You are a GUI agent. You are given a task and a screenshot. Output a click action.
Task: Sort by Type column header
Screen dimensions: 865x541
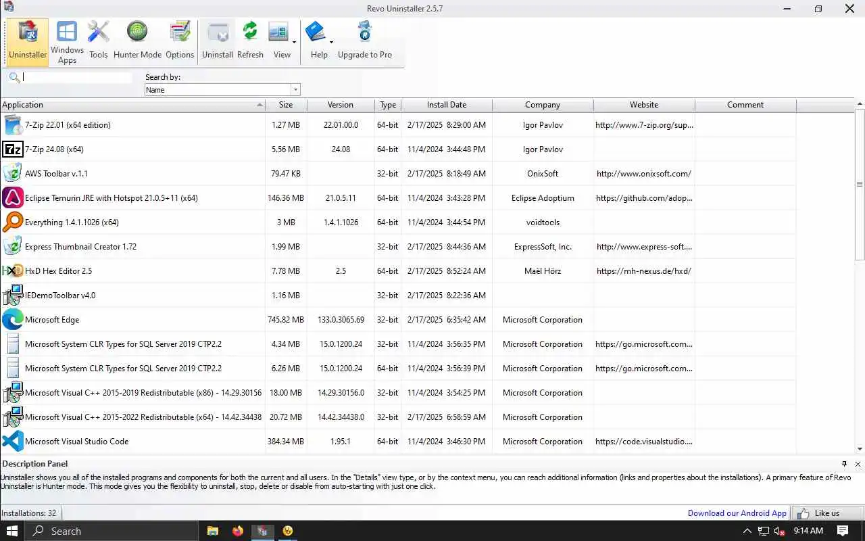click(388, 105)
